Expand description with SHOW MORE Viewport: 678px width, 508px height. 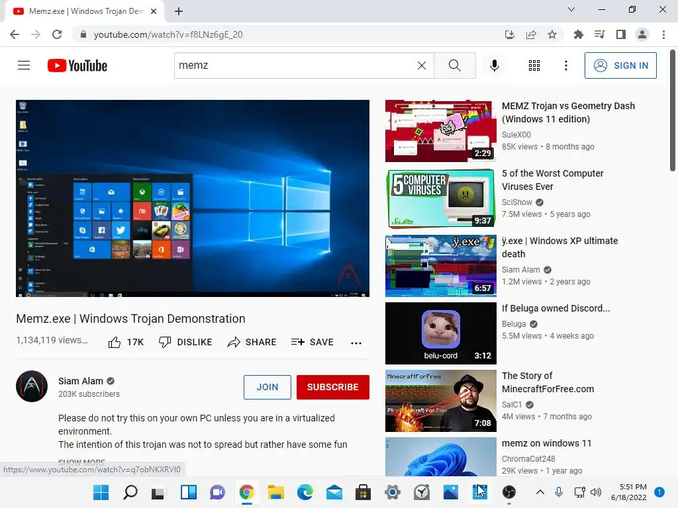pyautogui.click(x=81, y=461)
